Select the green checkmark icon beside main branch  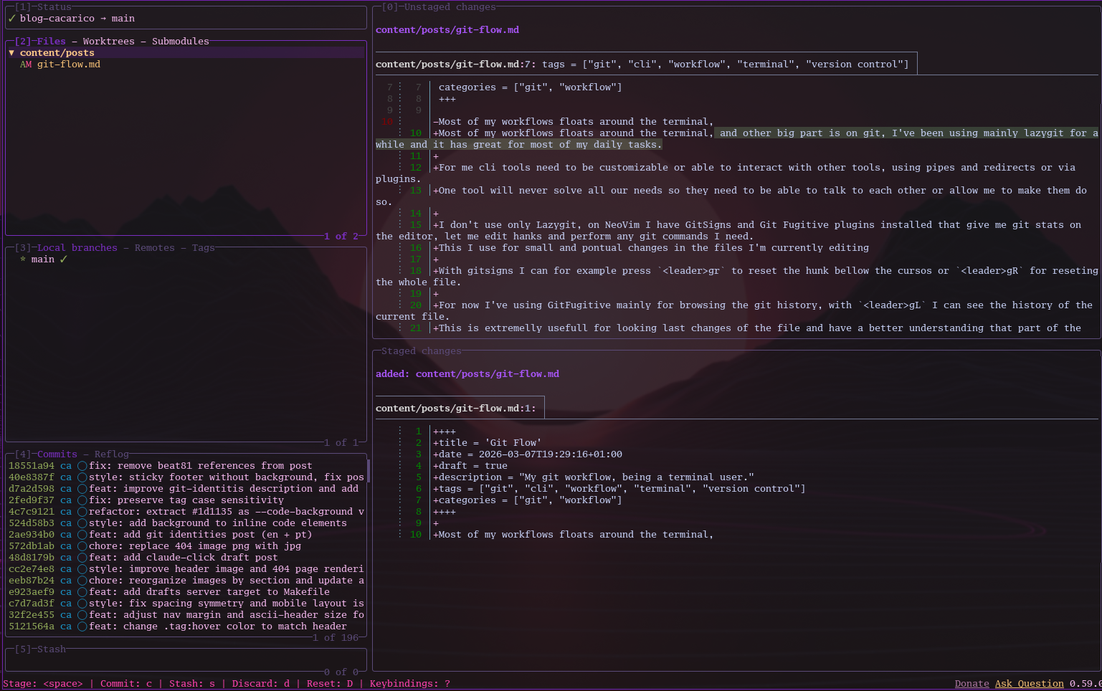coord(64,259)
